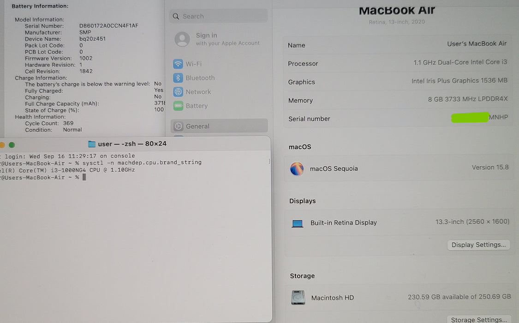
Task: Click the MacBook Air heading
Action: [x=397, y=10]
